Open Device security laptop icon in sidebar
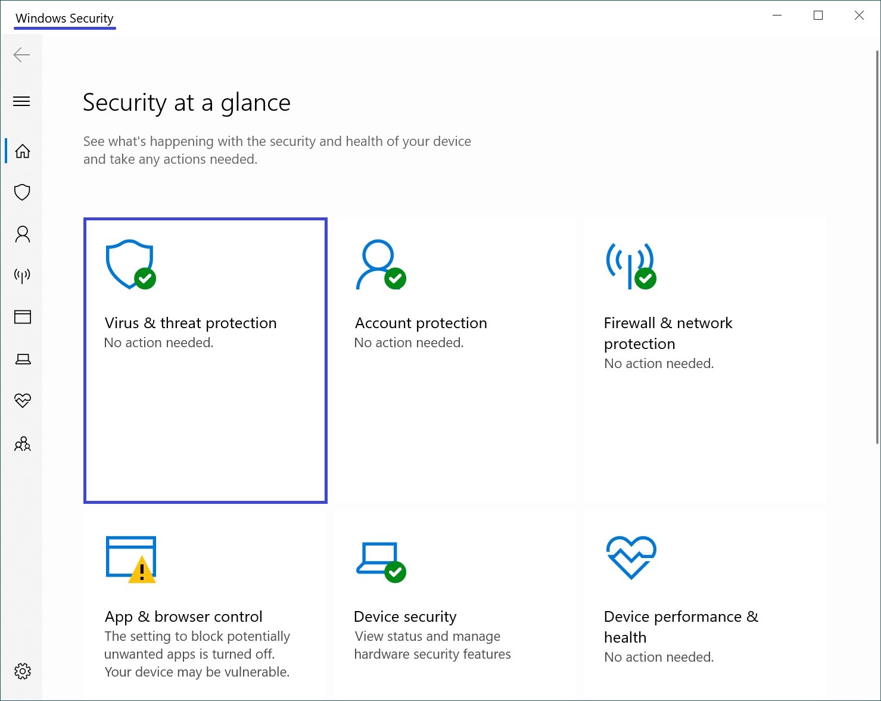Screen dimensions: 881x701 point(22,359)
